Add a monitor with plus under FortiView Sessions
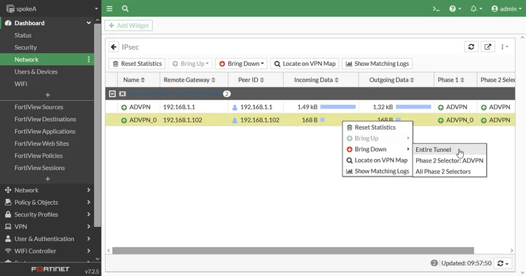The width and height of the screenshot is (526, 276). tap(48, 179)
